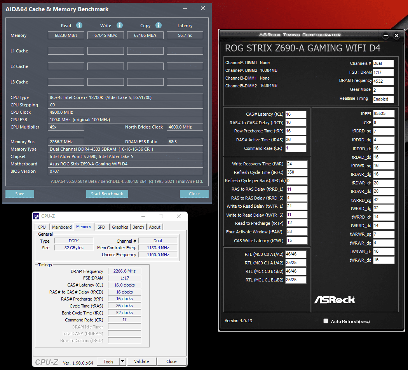Click the CAS Write Latency (tCWL) field

[297, 240]
